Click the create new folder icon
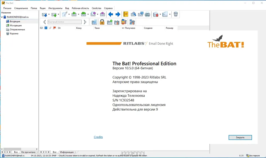This screenshot has height=158, width=266. point(110,22)
